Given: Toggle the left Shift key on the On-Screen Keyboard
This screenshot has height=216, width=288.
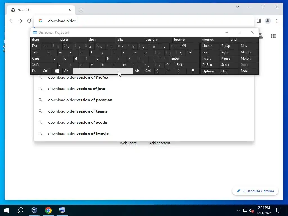Looking at the screenshot, I should 44,65.
